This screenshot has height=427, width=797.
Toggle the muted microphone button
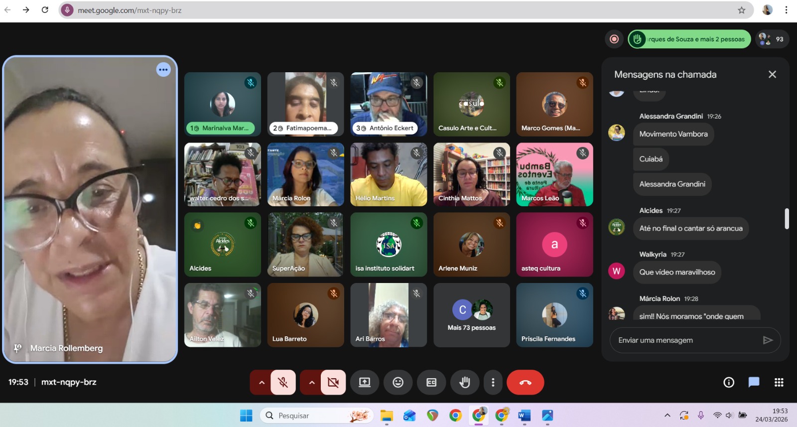283,382
